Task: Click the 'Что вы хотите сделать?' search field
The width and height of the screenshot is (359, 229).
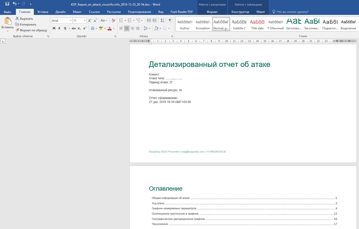Action: (292, 12)
